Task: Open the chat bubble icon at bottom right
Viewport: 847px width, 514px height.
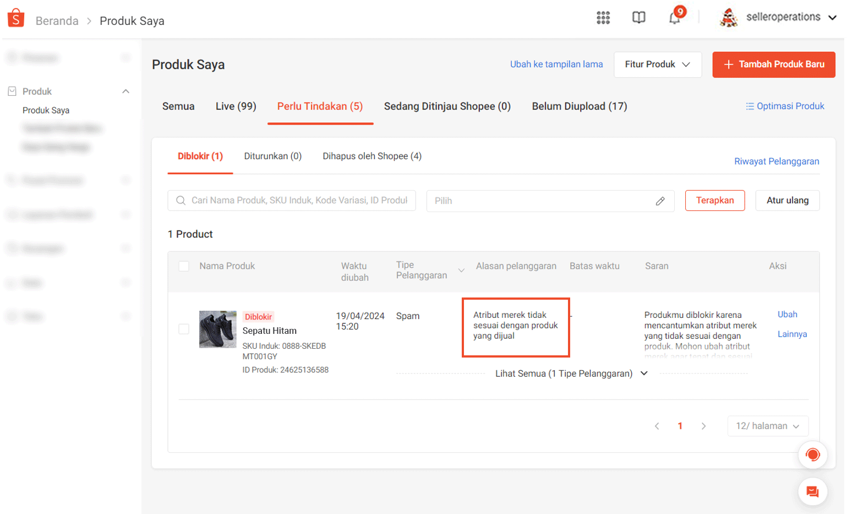Action: [x=813, y=491]
